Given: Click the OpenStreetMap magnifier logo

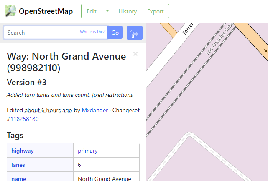Looking at the screenshot, I should pos(10,11).
